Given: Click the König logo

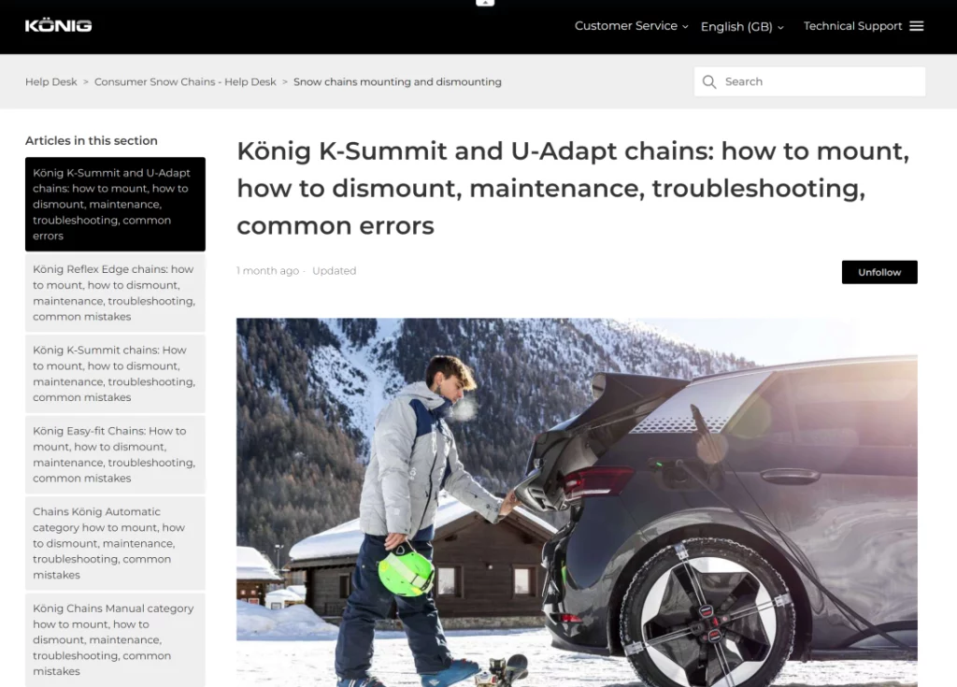Looking at the screenshot, I should coord(58,25).
